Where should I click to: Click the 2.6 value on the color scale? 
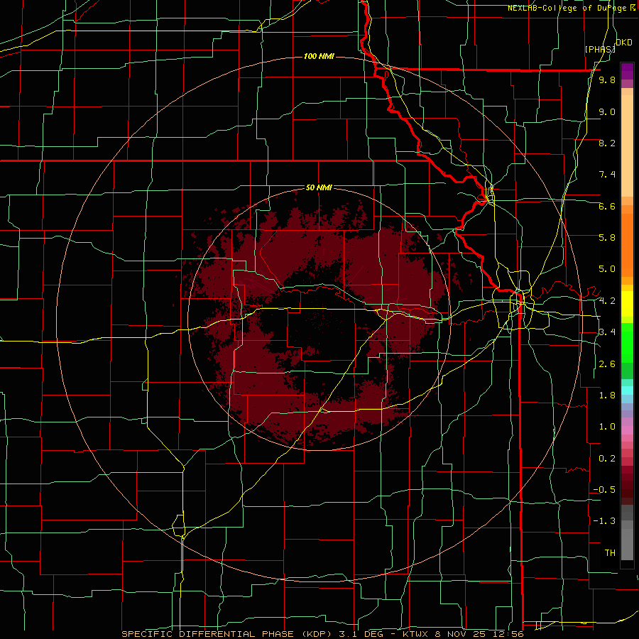pos(607,364)
